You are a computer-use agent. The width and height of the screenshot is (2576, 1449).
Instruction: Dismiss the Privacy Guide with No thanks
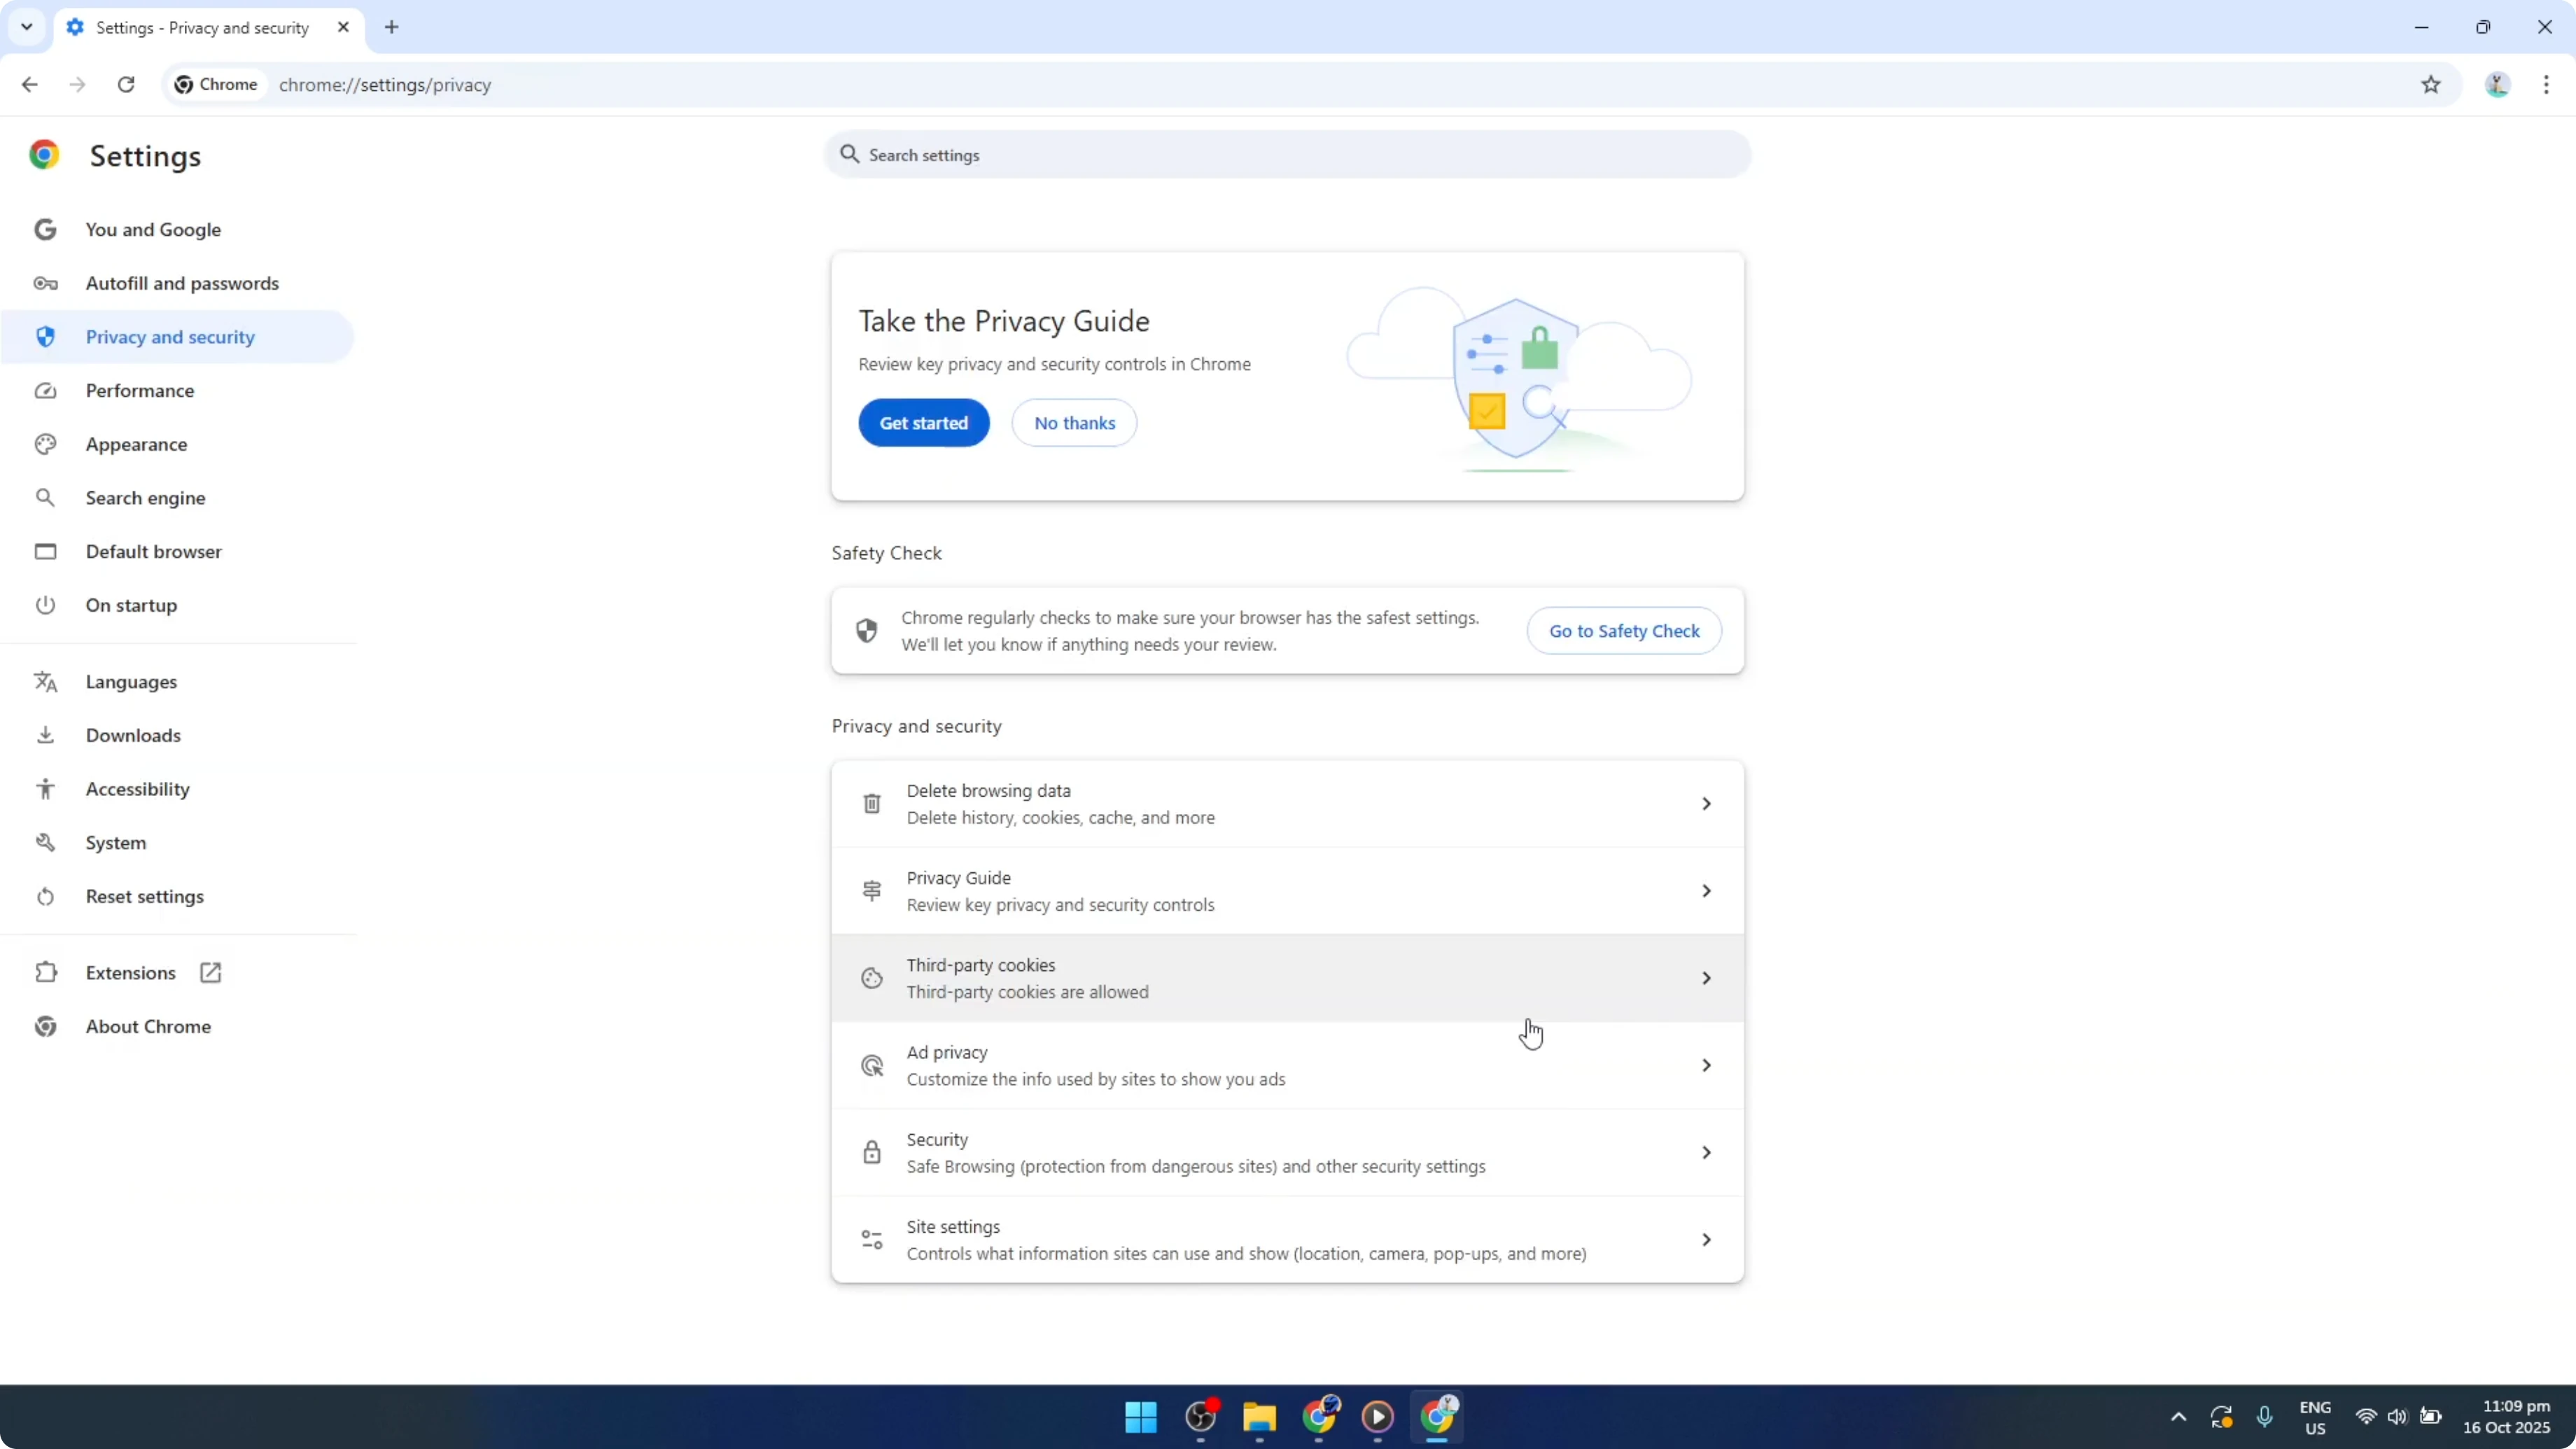tap(1074, 422)
